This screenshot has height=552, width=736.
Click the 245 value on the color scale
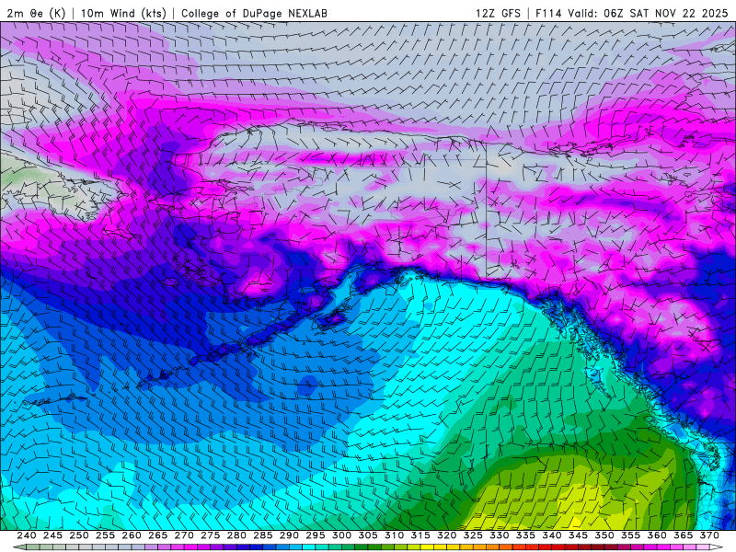click(52, 535)
